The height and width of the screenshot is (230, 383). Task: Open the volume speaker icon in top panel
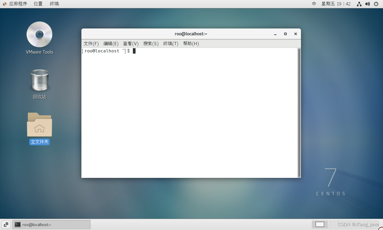[x=367, y=4]
